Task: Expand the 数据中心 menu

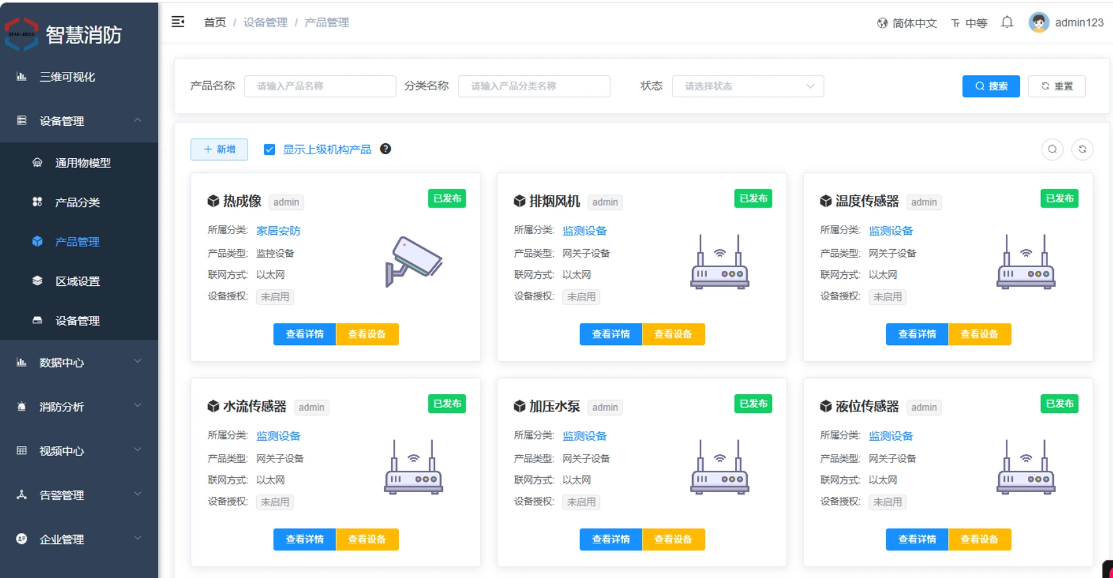Action: (79, 362)
